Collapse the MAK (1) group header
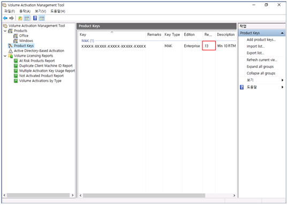 [x=88, y=41]
